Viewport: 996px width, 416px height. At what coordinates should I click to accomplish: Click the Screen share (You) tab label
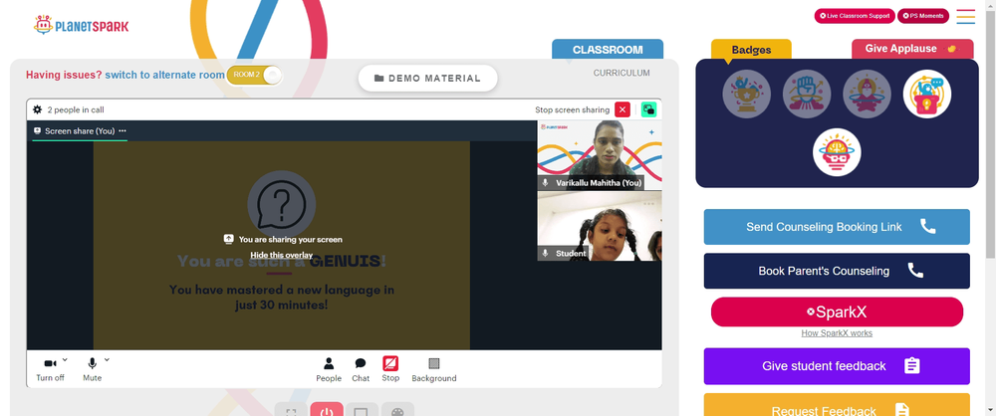click(80, 130)
